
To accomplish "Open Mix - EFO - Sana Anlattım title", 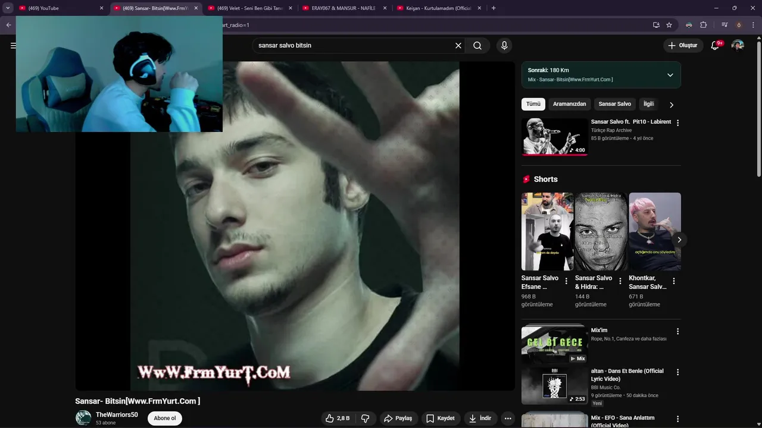I will coord(623,421).
